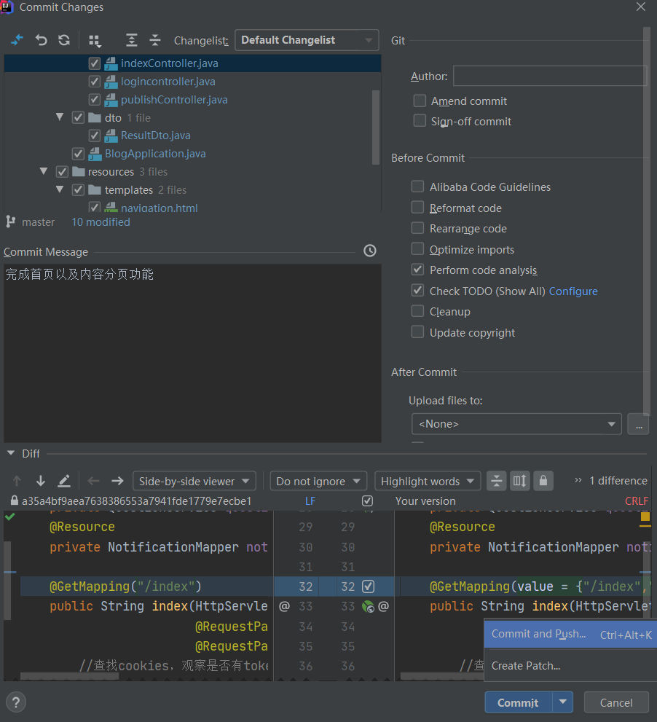657x722 pixels.
Task: Click the Refresh changes icon
Action: [x=64, y=40]
